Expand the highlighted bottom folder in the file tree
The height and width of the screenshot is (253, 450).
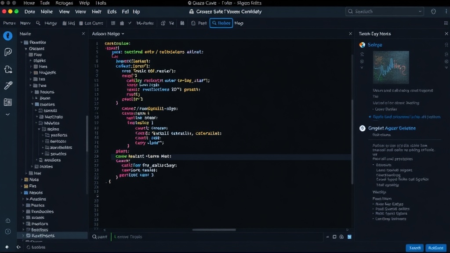point(24,235)
